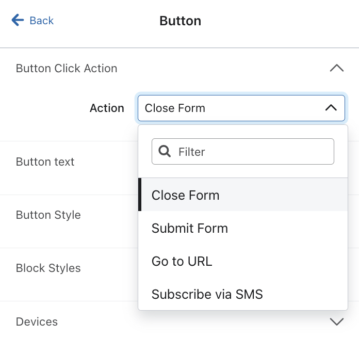Click the back arrow icon

(18, 20)
